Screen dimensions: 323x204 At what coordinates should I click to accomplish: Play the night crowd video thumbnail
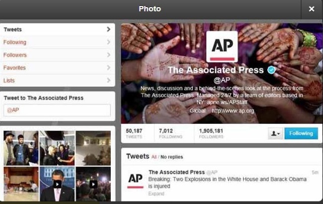pos(93,184)
